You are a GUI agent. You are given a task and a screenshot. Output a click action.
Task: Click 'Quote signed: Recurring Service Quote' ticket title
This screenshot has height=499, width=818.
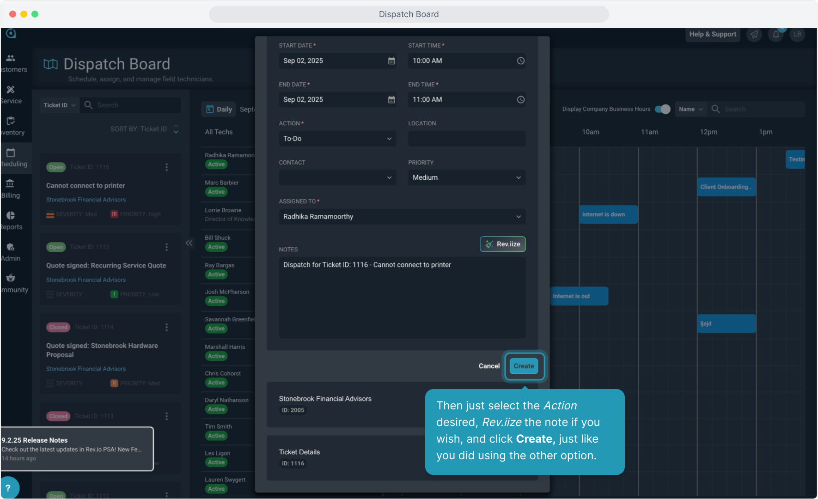point(106,266)
